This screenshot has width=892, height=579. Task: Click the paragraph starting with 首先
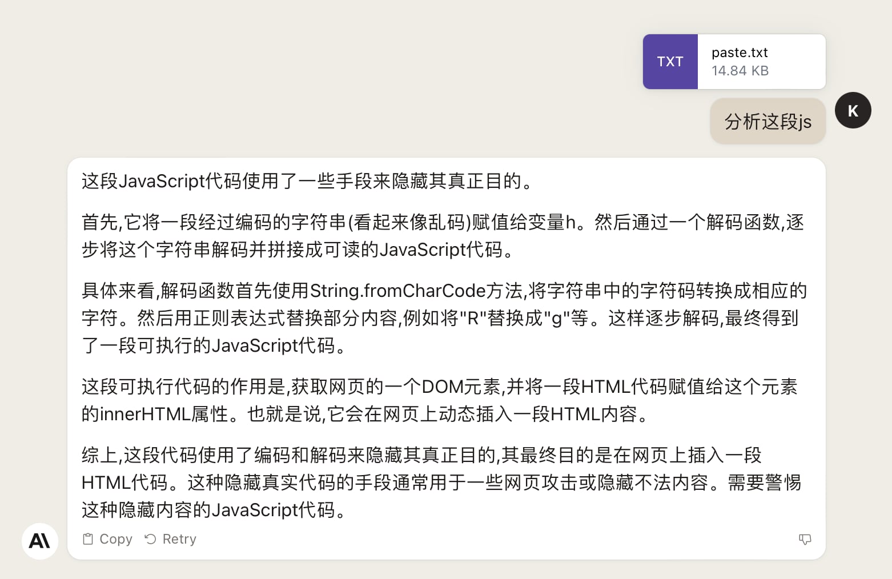443,235
